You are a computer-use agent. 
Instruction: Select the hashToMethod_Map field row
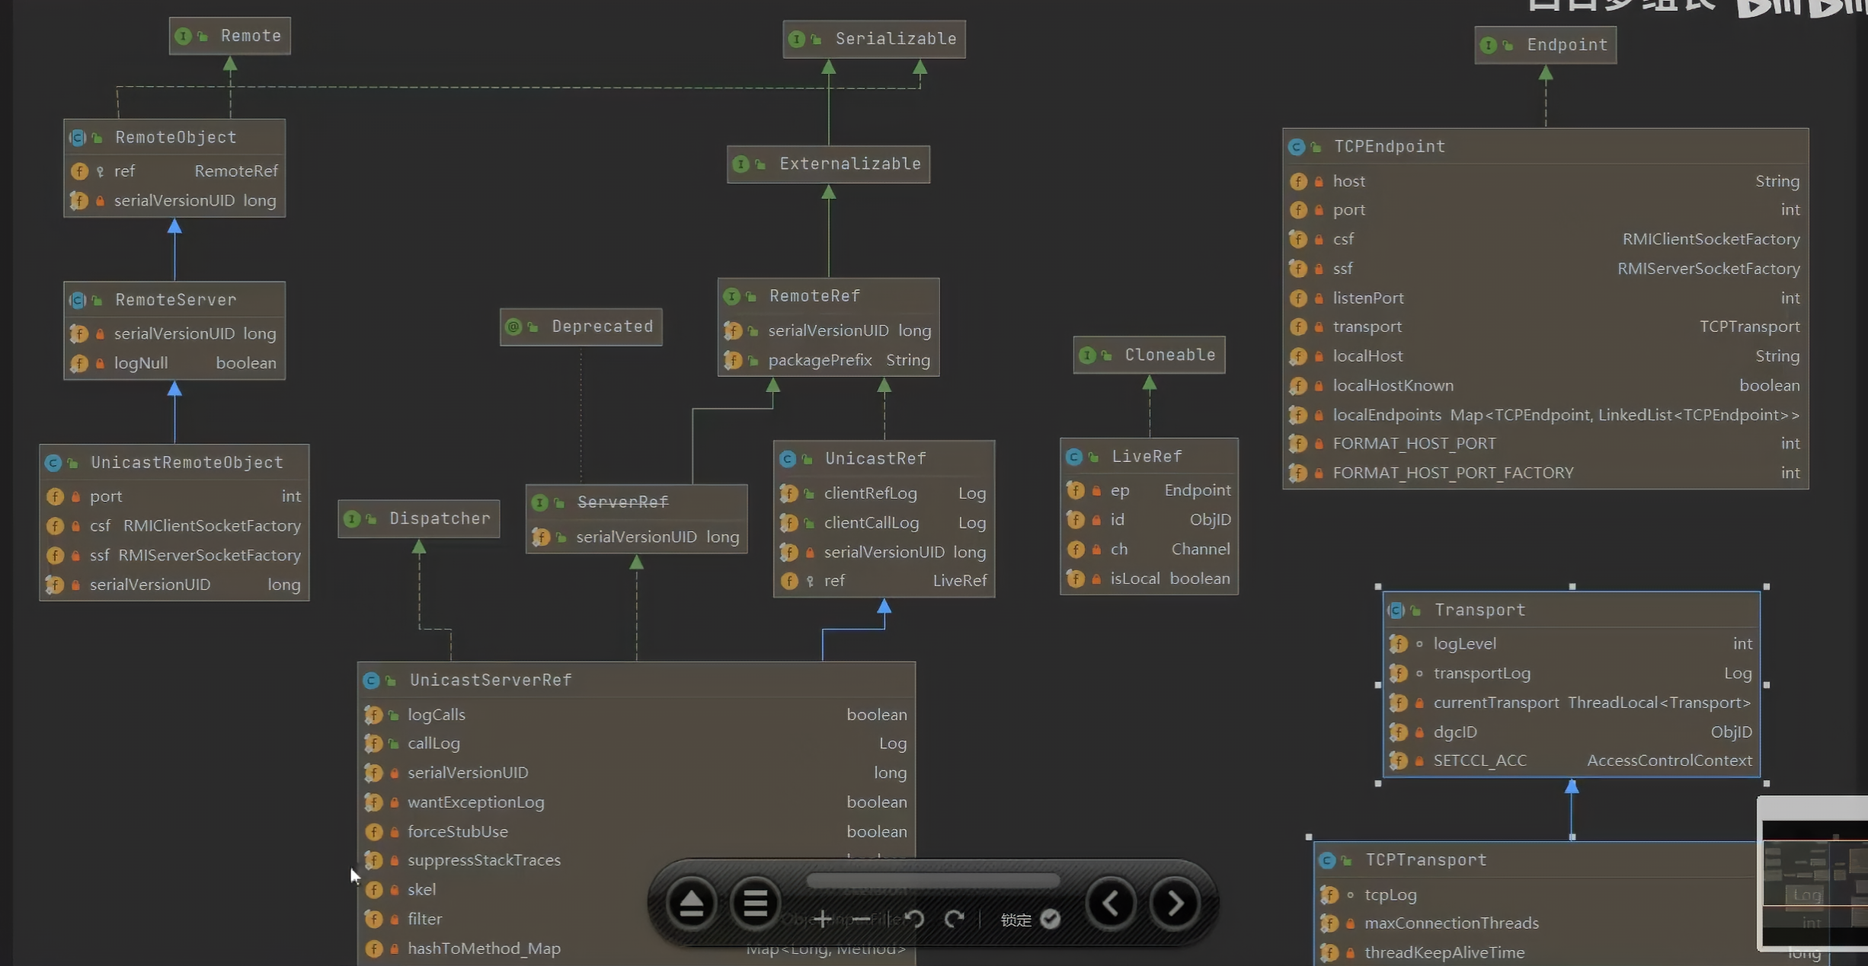tap(484, 948)
